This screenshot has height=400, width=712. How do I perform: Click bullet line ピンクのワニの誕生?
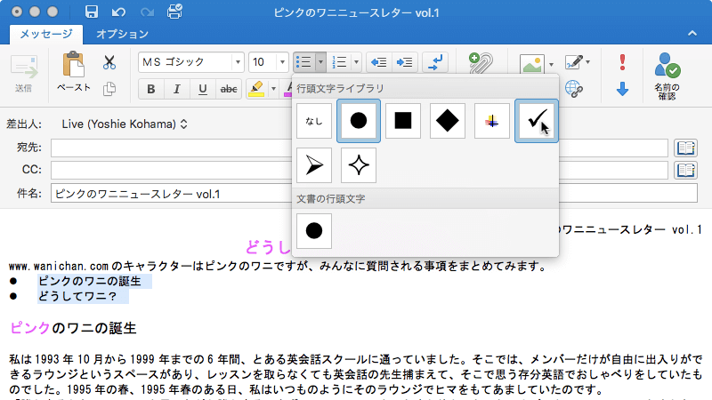(x=90, y=281)
